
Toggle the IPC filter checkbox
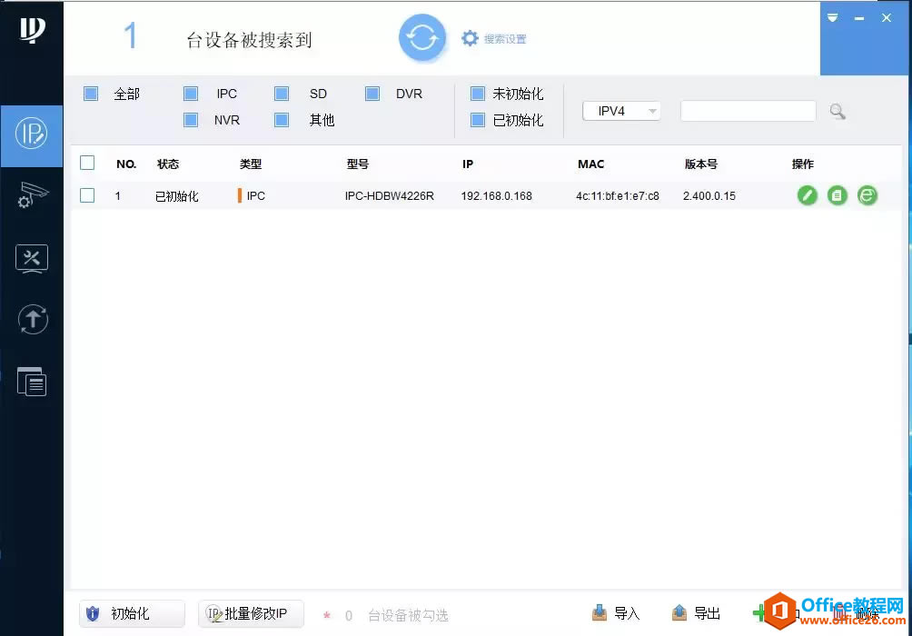click(x=191, y=94)
